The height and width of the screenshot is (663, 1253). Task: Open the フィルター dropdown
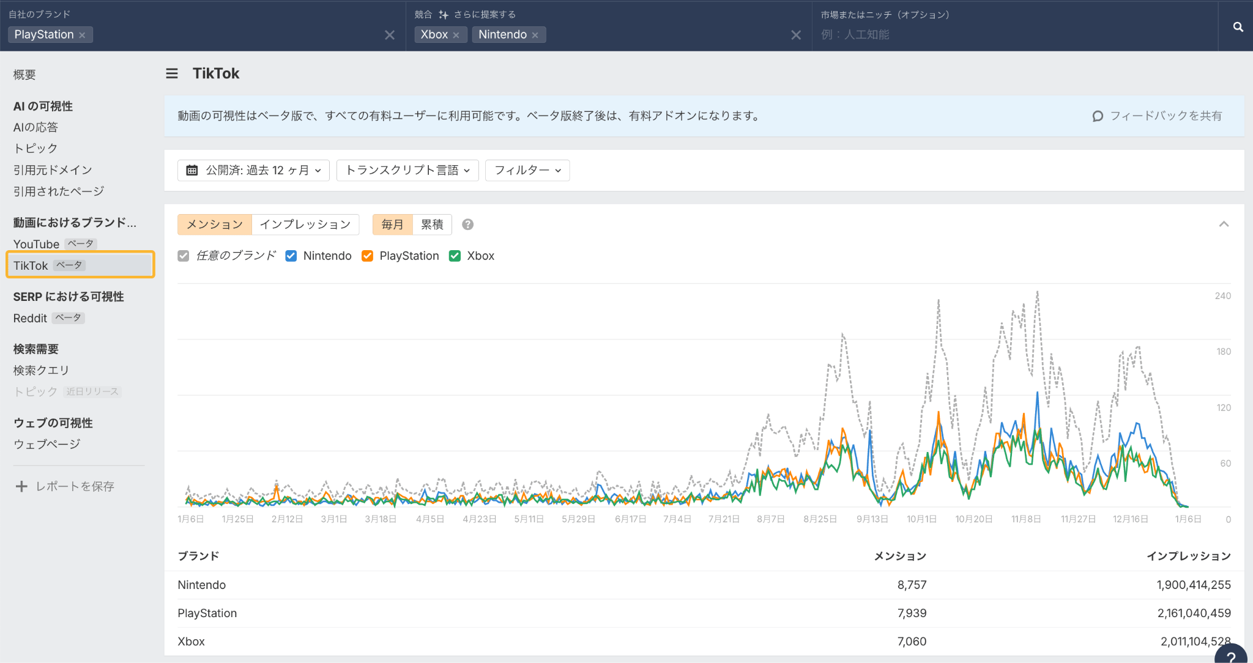[527, 170]
